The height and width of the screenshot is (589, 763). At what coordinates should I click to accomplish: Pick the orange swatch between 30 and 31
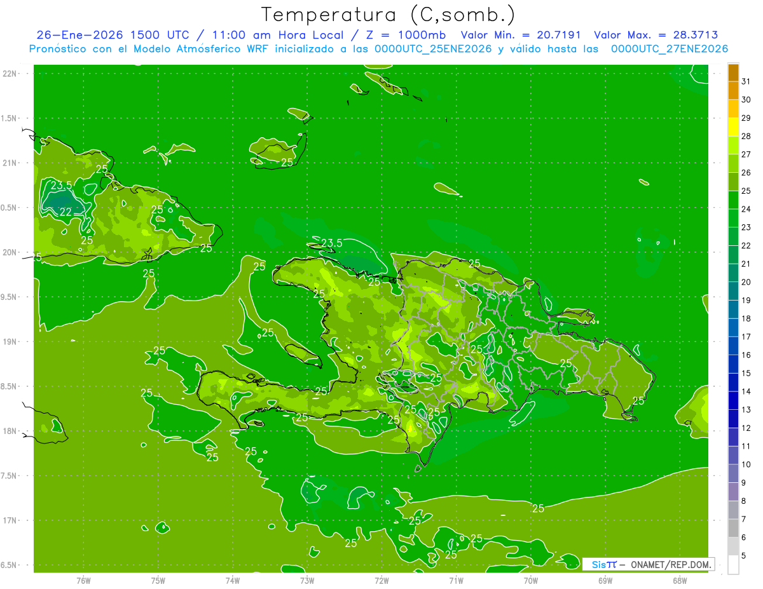tap(733, 90)
